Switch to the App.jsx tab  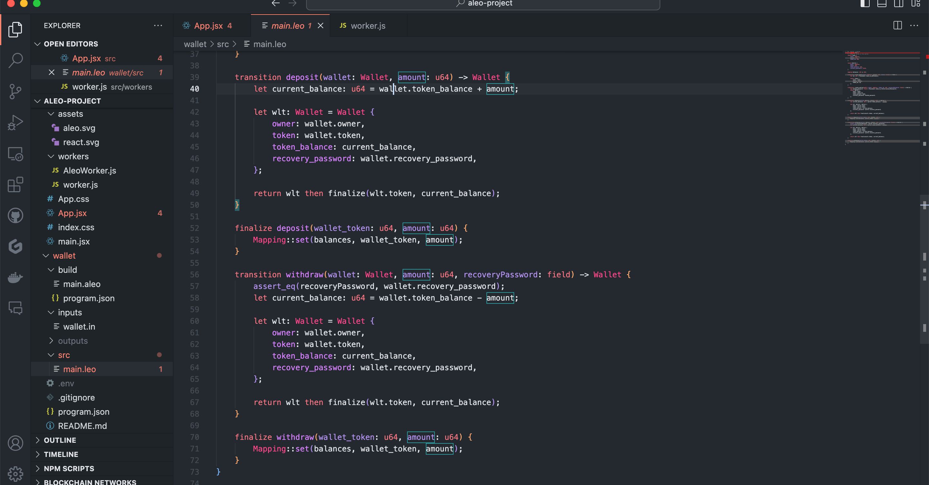pyautogui.click(x=212, y=25)
